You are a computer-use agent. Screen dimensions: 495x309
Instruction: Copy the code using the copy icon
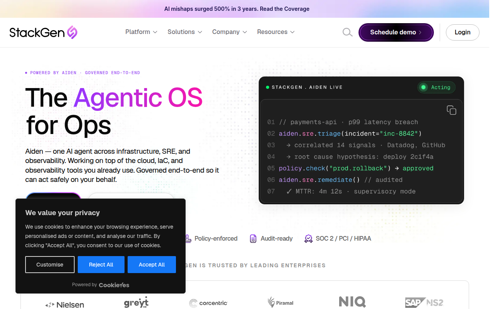[x=451, y=110]
